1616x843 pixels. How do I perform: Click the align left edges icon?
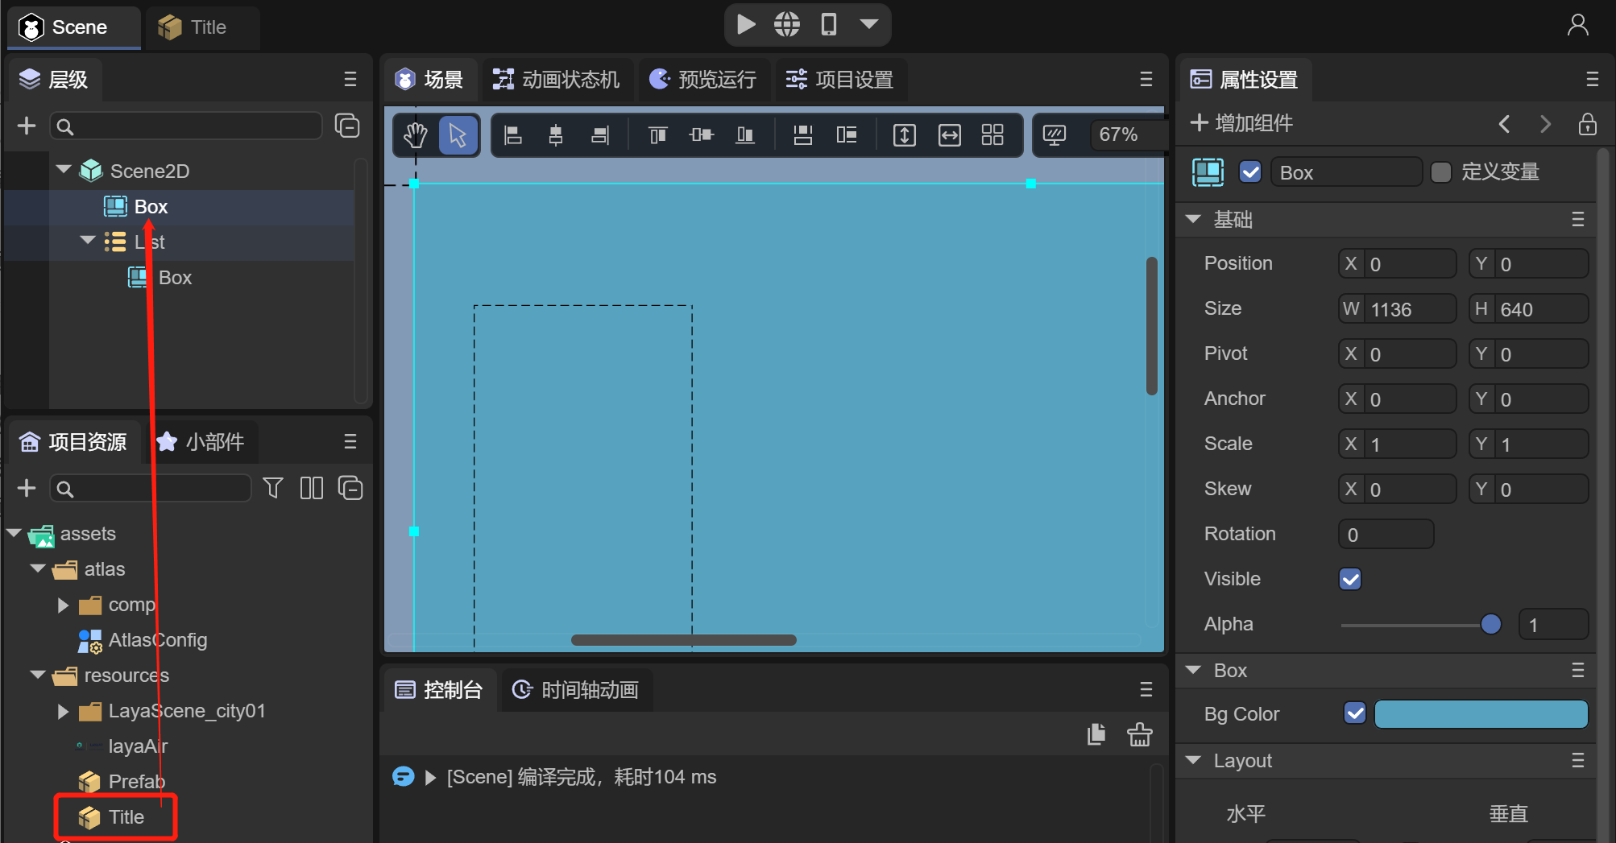click(513, 135)
